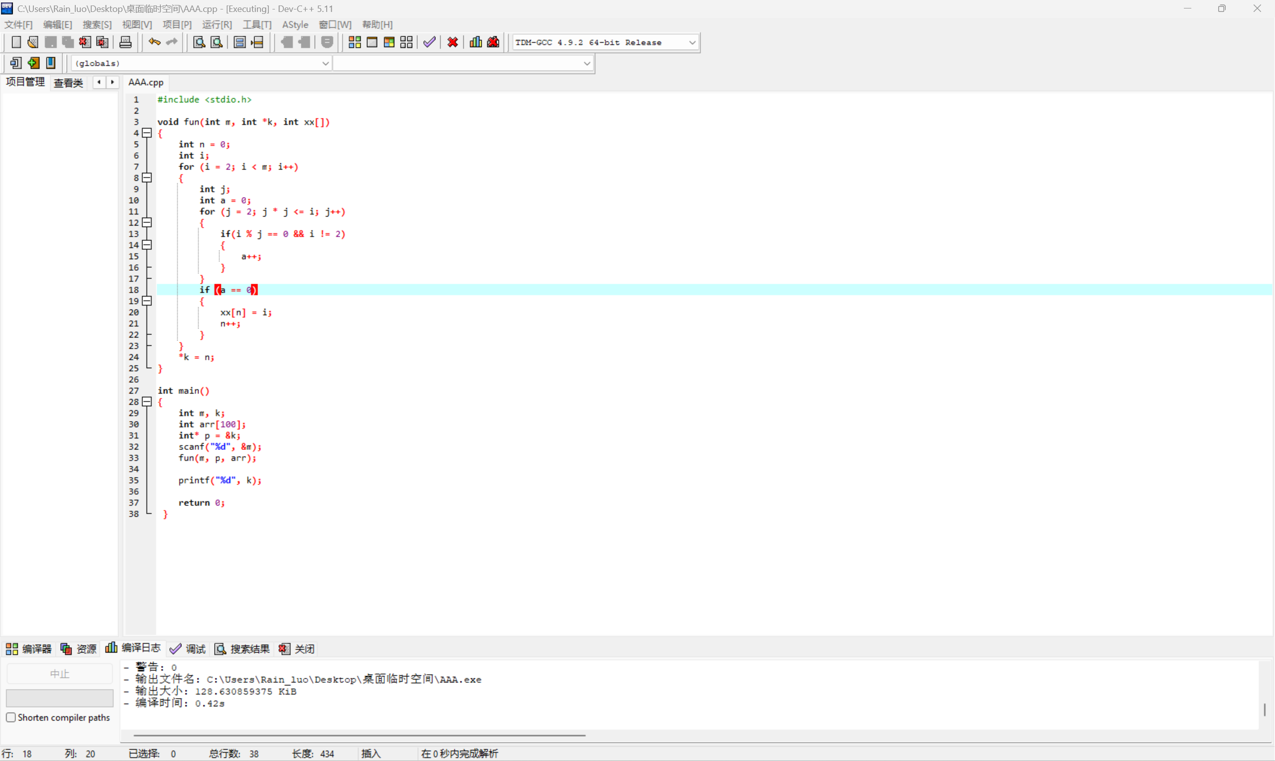The height and width of the screenshot is (761, 1275).
Task: Open the AStyle menu
Action: point(295,24)
